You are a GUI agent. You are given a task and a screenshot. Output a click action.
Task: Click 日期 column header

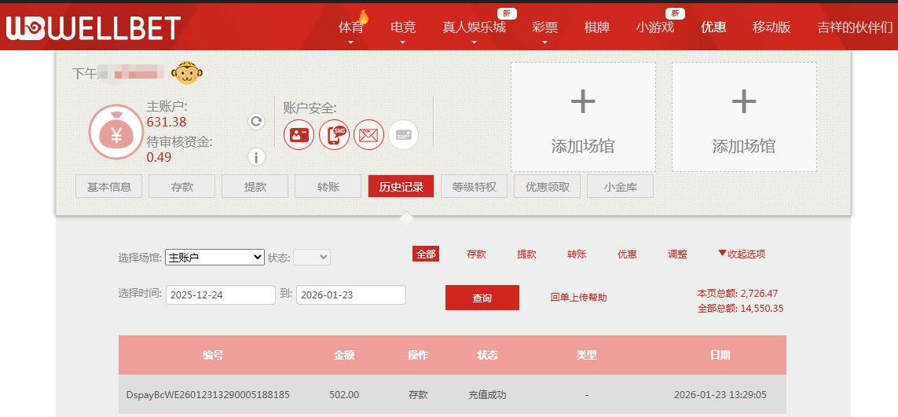pyautogui.click(x=720, y=355)
